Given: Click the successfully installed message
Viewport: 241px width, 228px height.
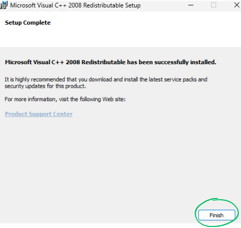Looking at the screenshot, I should point(111,62).
